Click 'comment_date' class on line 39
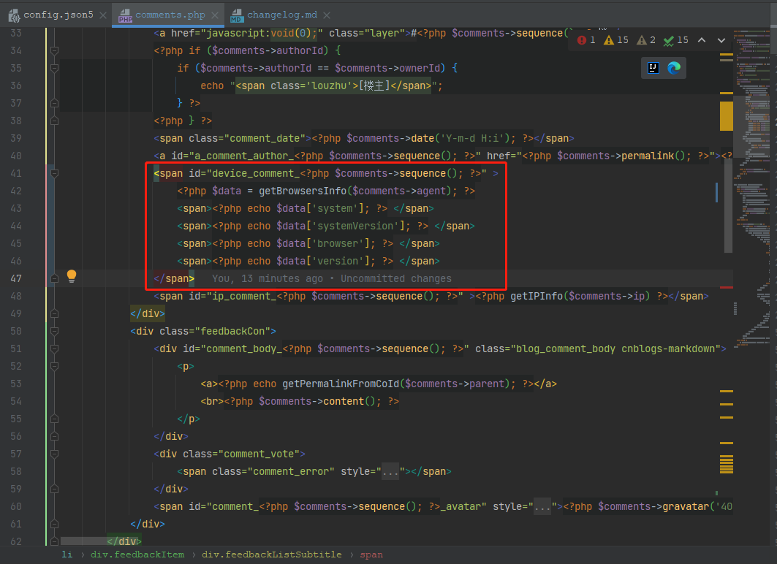The height and width of the screenshot is (564, 777). (265, 138)
